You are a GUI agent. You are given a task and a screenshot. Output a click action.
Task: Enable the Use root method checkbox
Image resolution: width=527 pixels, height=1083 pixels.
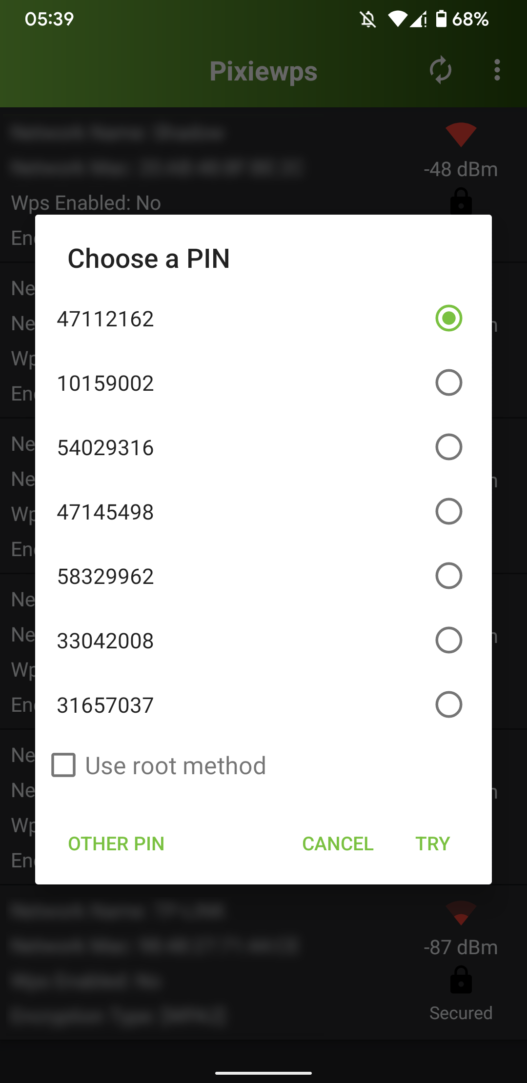pos(64,765)
